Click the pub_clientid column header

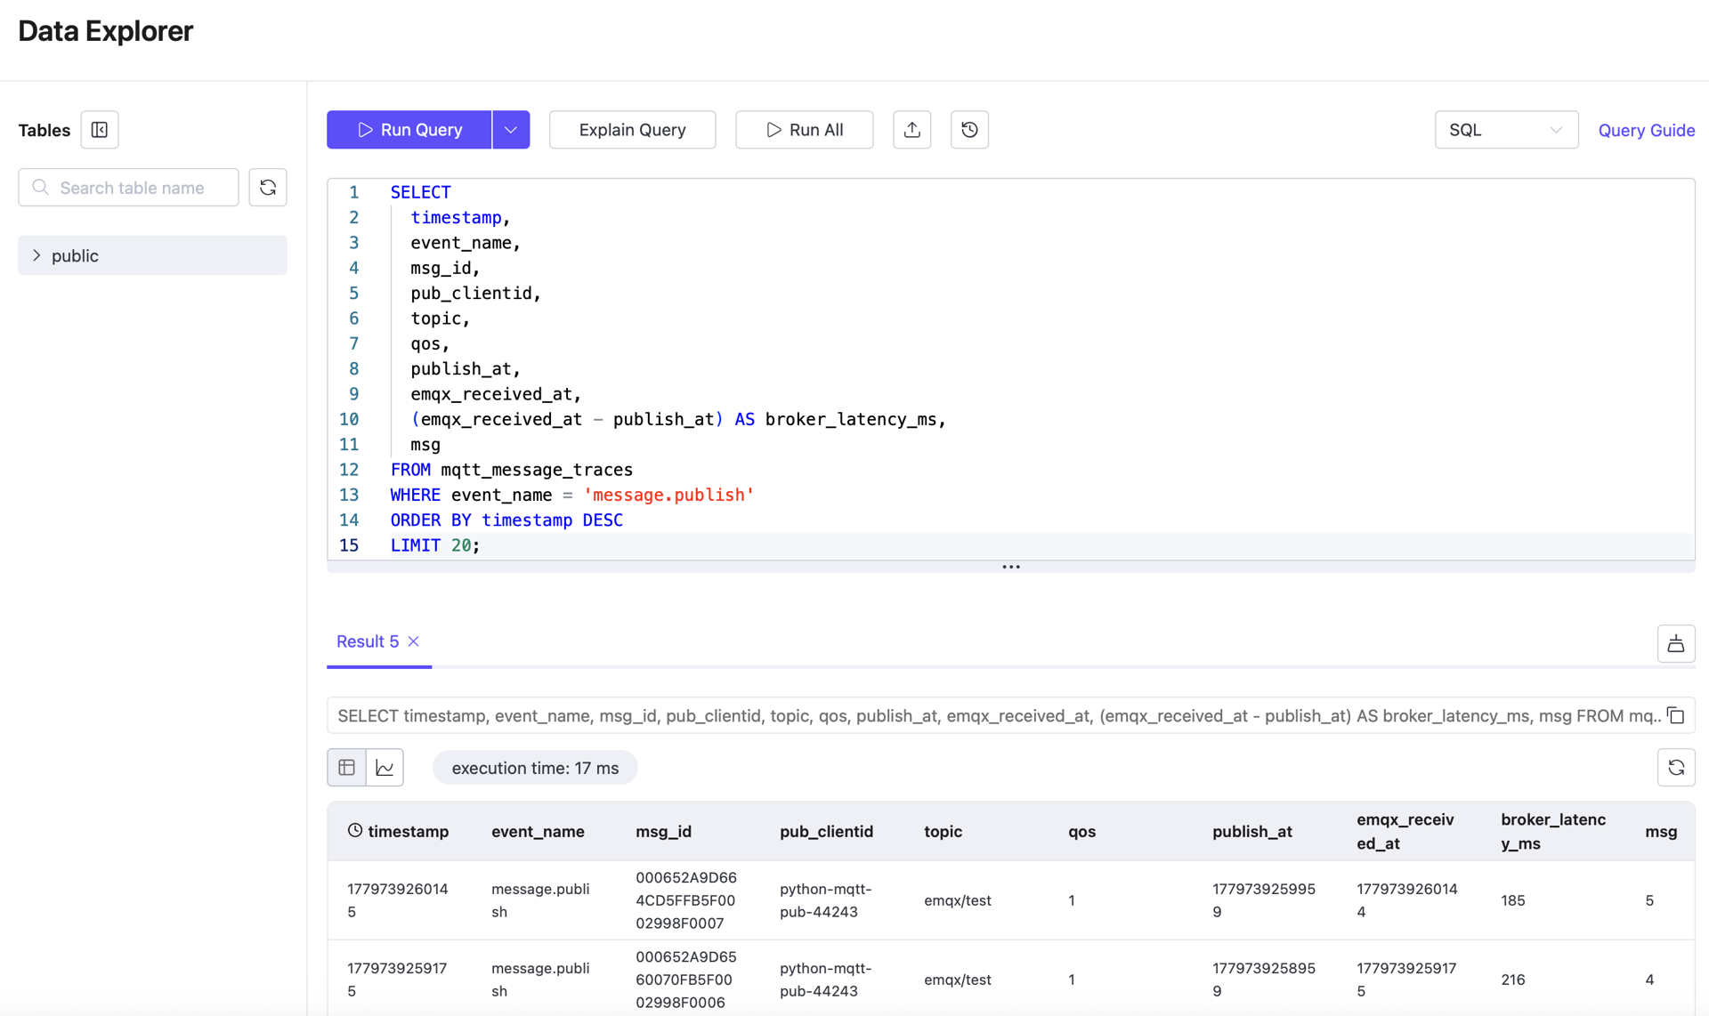(826, 831)
